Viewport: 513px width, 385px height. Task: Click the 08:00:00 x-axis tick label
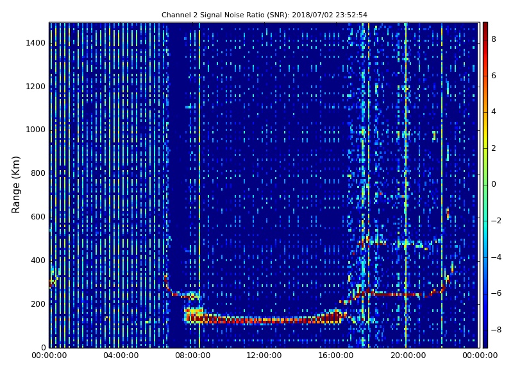(x=193, y=355)
